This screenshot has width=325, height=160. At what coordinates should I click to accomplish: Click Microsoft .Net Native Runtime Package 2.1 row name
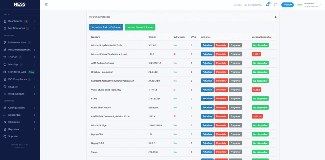(113, 81)
